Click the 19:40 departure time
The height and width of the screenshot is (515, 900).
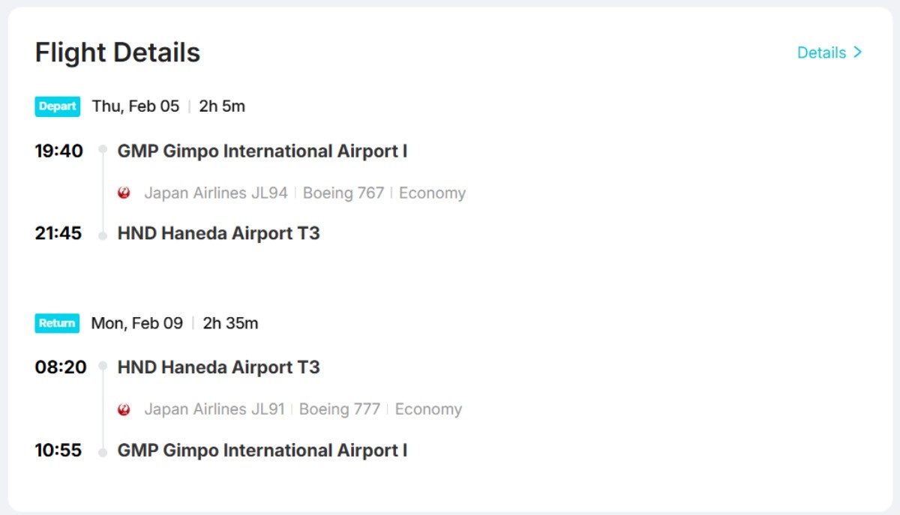click(x=59, y=151)
